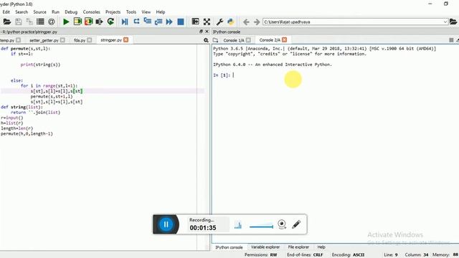The image size is (459, 258).
Task: Open the file list browse-tabs icon
Action: click(x=40, y=21)
